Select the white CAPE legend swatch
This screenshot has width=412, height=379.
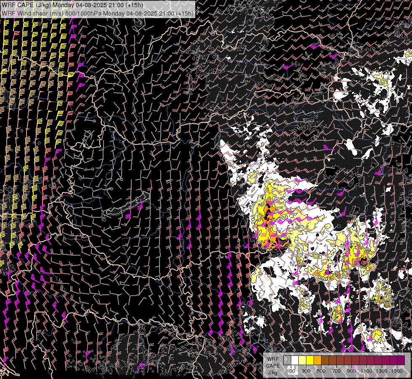coord(295,360)
